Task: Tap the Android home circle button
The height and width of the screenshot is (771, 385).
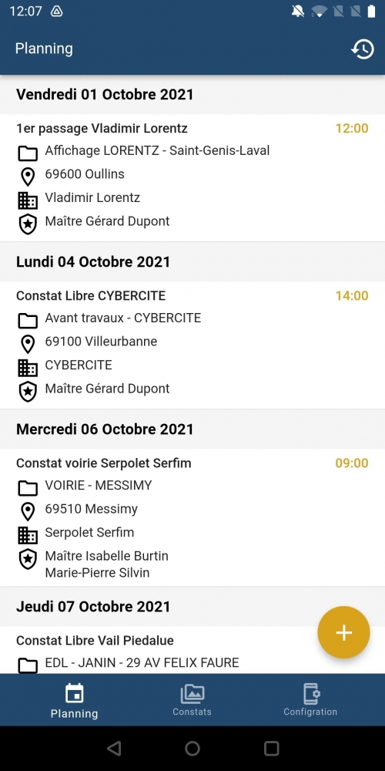Action: coord(192,749)
